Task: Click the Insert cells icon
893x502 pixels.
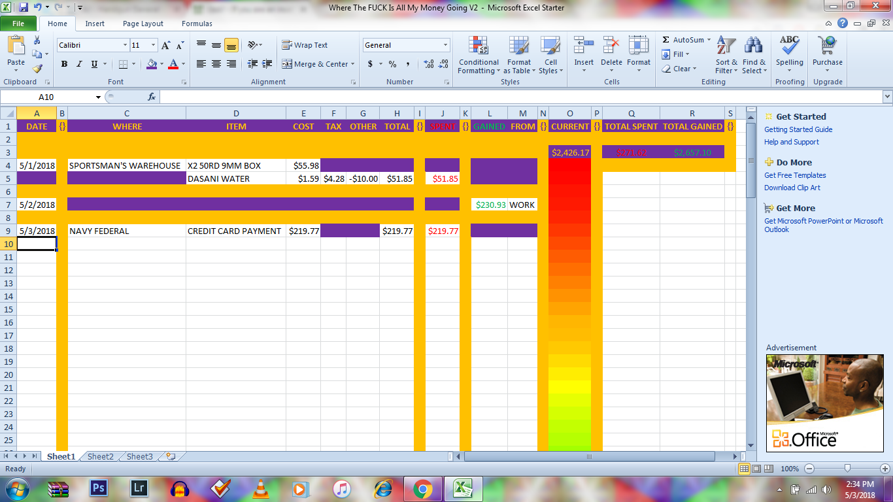Action: pos(584,45)
